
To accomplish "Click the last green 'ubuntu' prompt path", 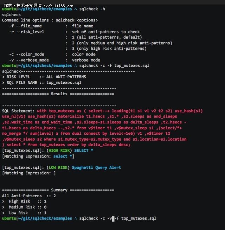I will 37,218.
